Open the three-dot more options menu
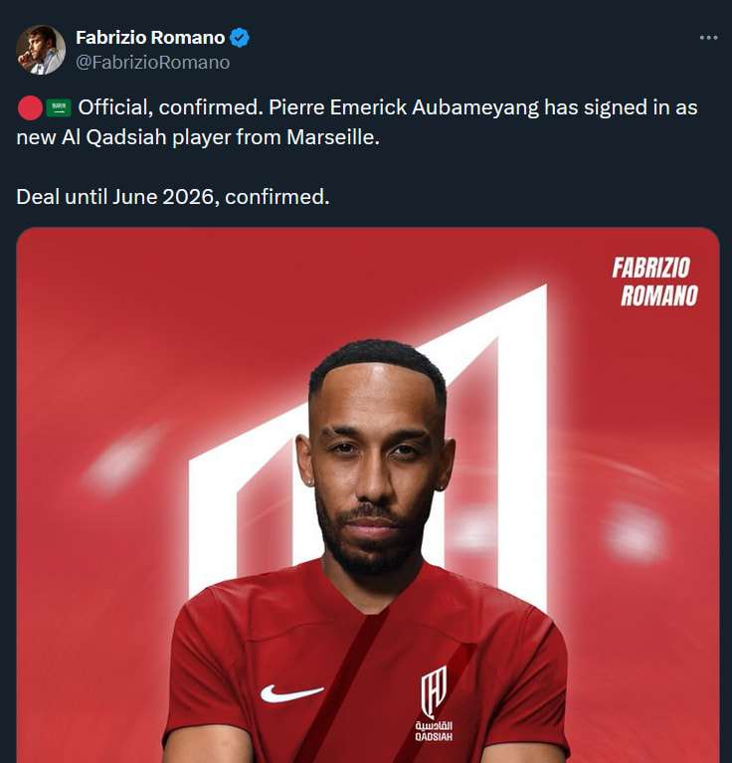Screen dimensions: 732x763 click(708, 38)
